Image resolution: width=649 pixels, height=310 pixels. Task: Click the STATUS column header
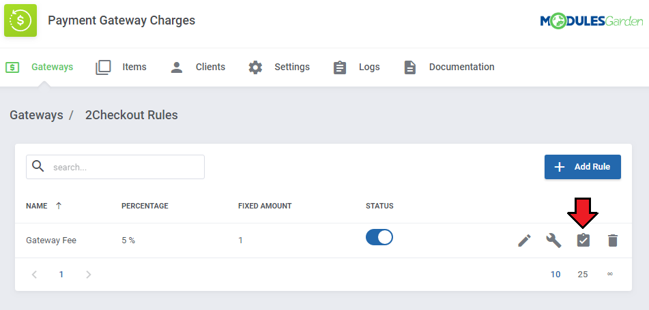[379, 206]
